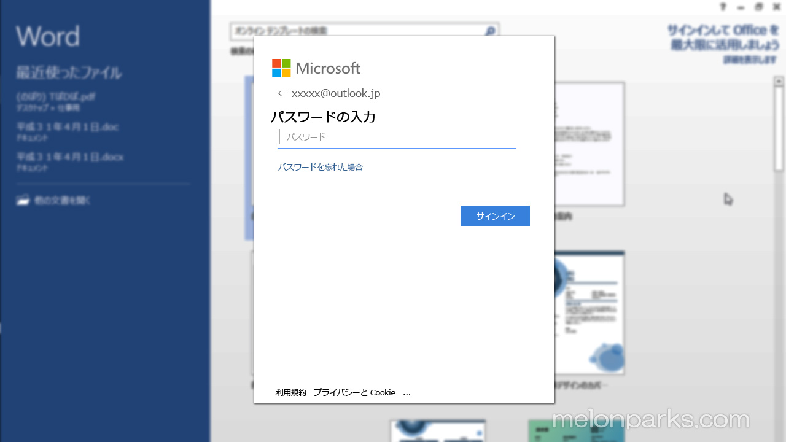Click the sign-in to Office prompt text
The image size is (786, 442).
pyautogui.click(x=723, y=37)
